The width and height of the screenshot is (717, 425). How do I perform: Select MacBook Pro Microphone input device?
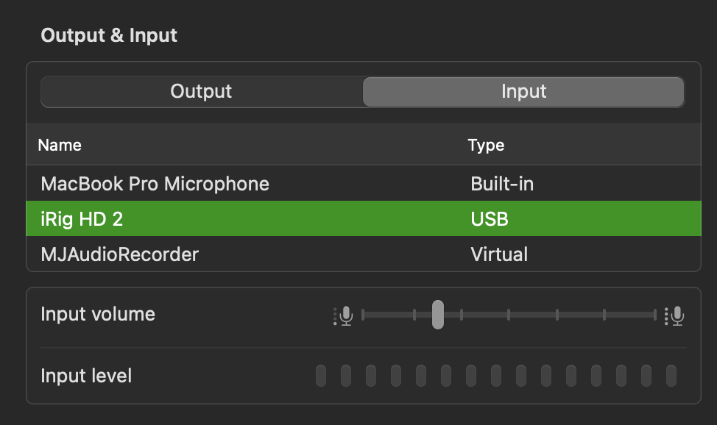[364, 184]
